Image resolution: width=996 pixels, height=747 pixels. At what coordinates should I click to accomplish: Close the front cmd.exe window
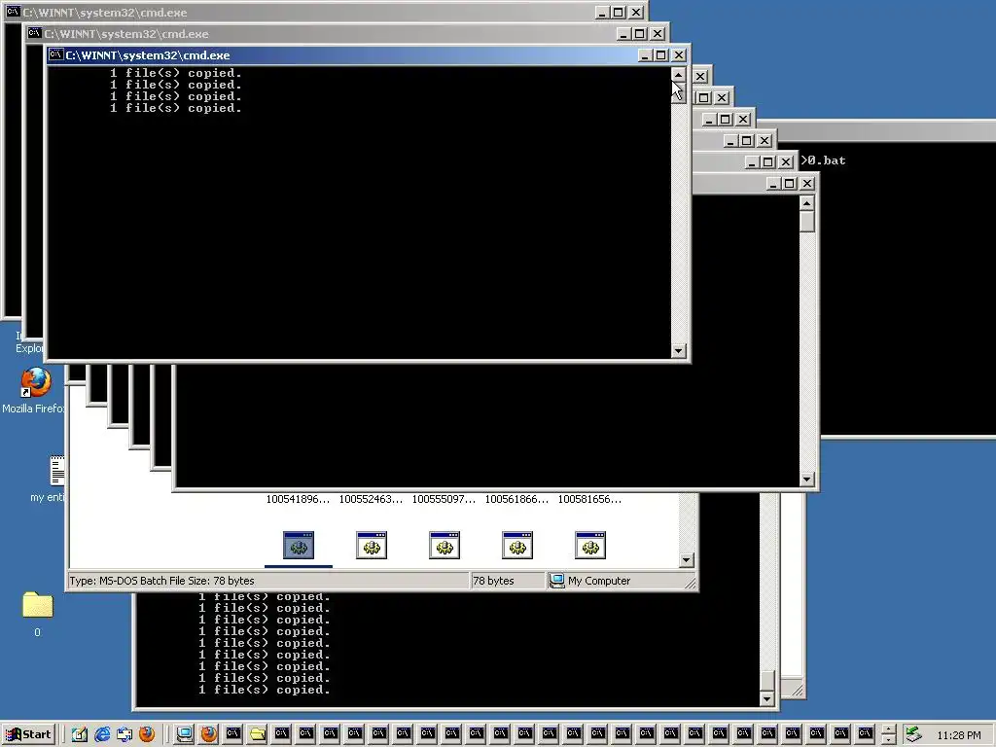pos(678,55)
